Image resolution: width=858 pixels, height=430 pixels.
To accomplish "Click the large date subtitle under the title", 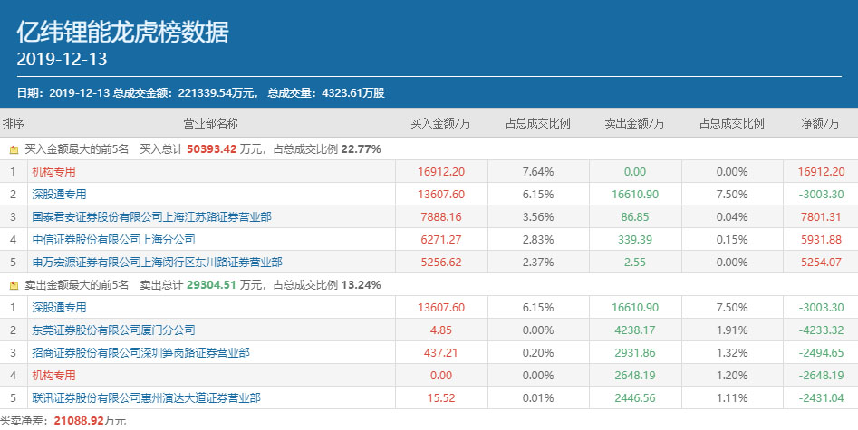I will (63, 60).
